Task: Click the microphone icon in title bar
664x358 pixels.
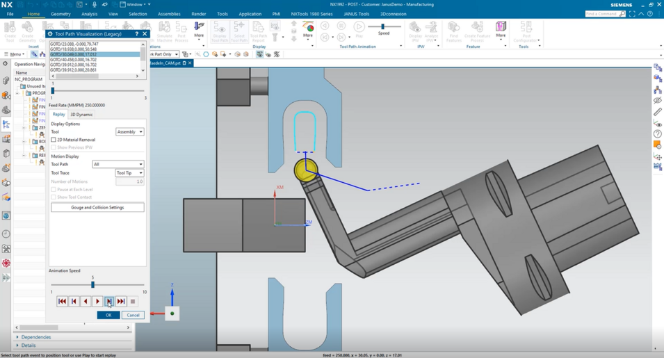Action: [95, 4]
